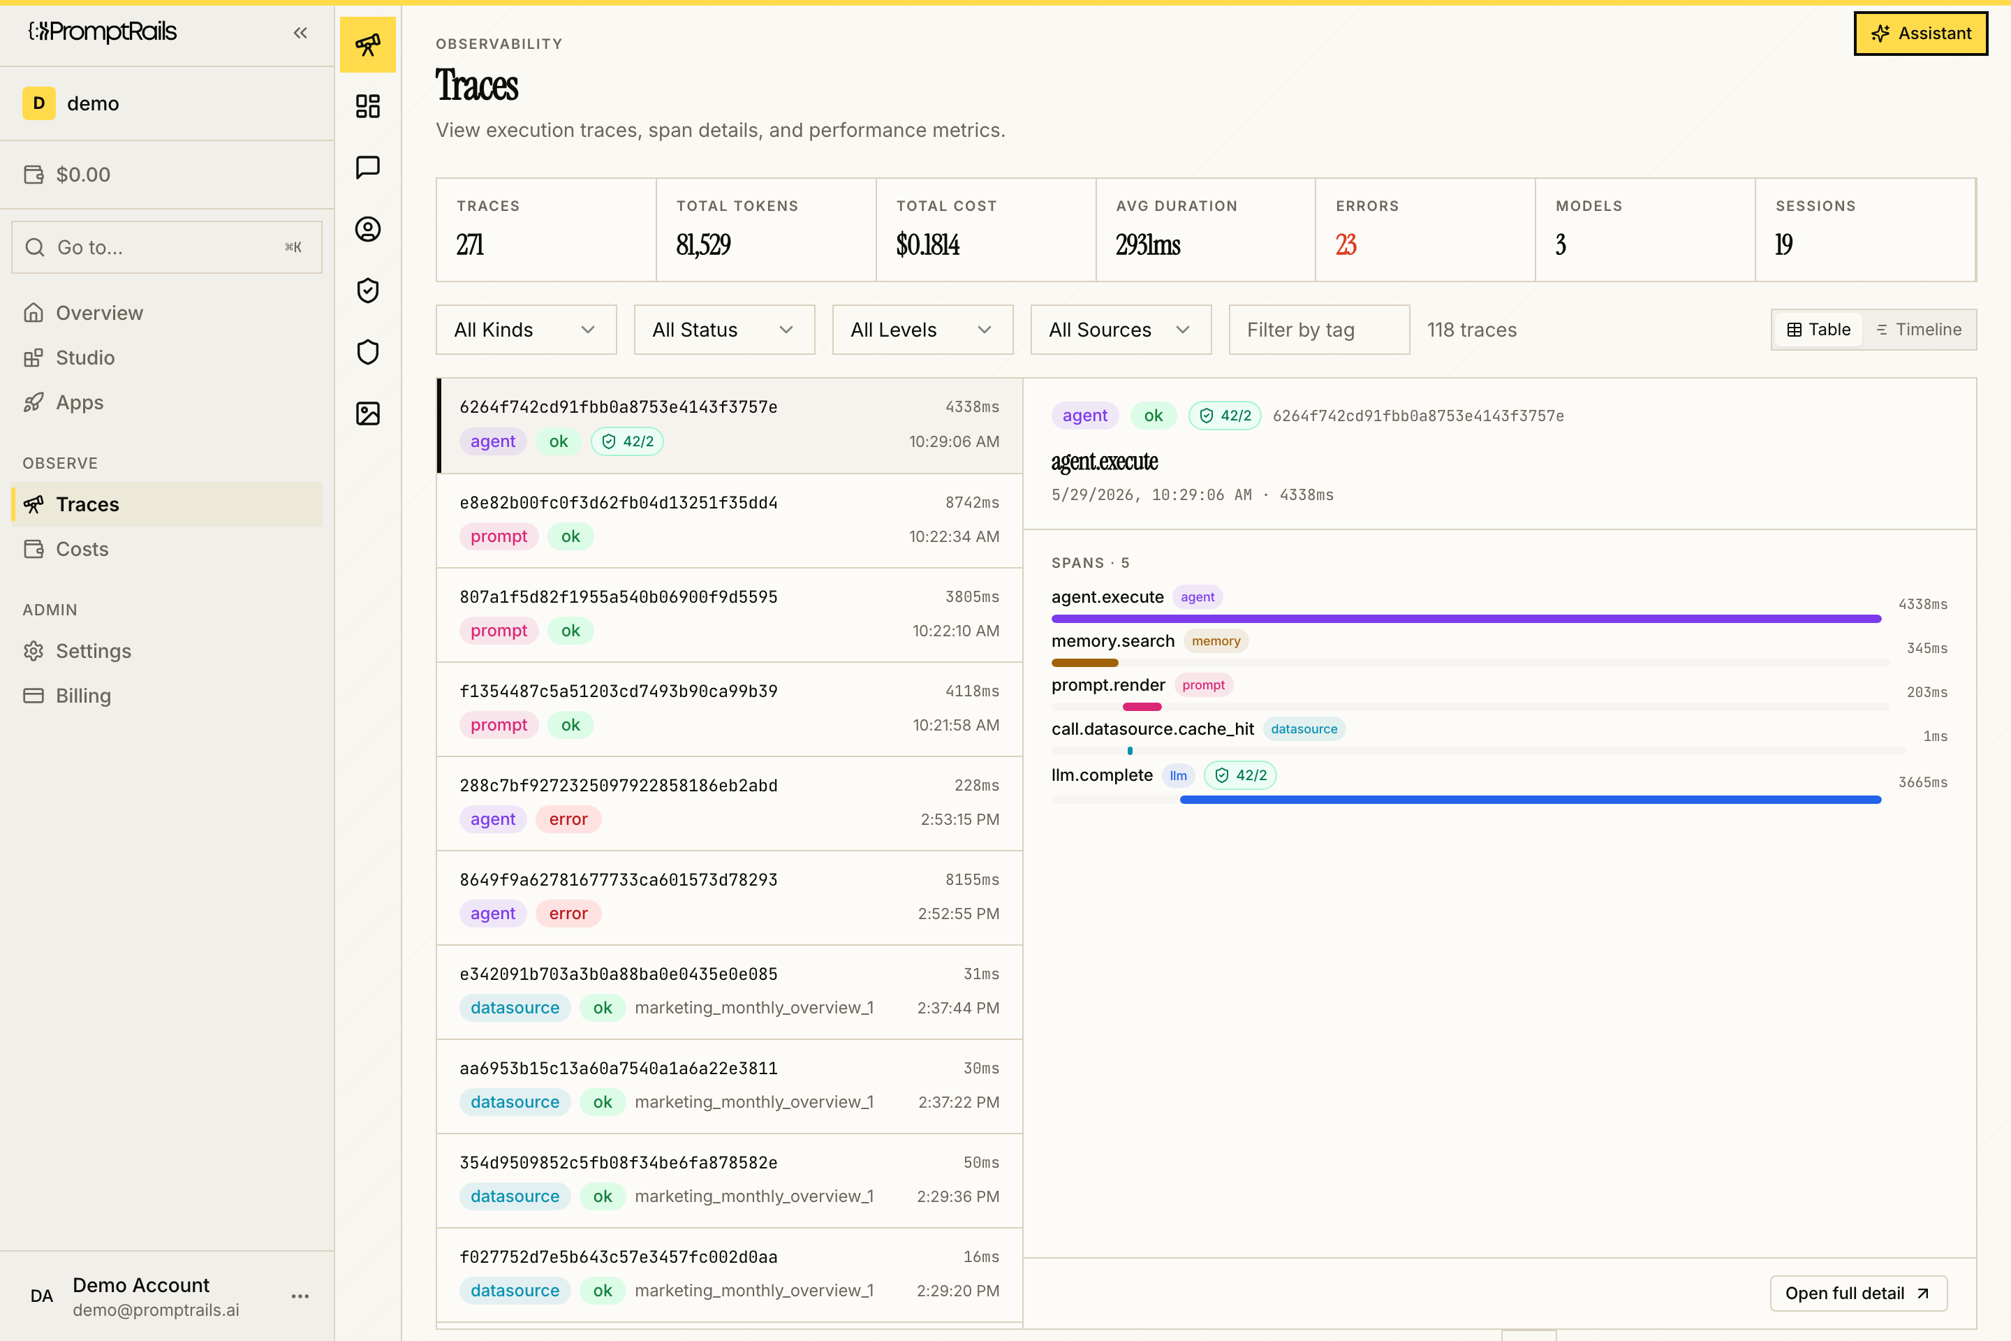Click the 42/2 shield badge in detail header

point(1224,416)
